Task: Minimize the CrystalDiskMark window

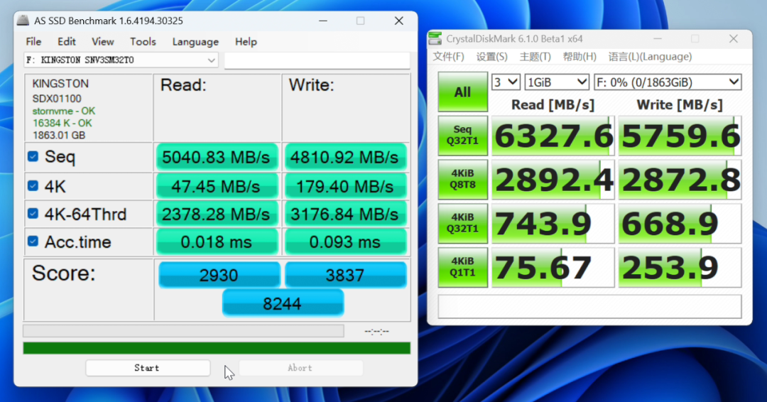Action: click(658, 38)
